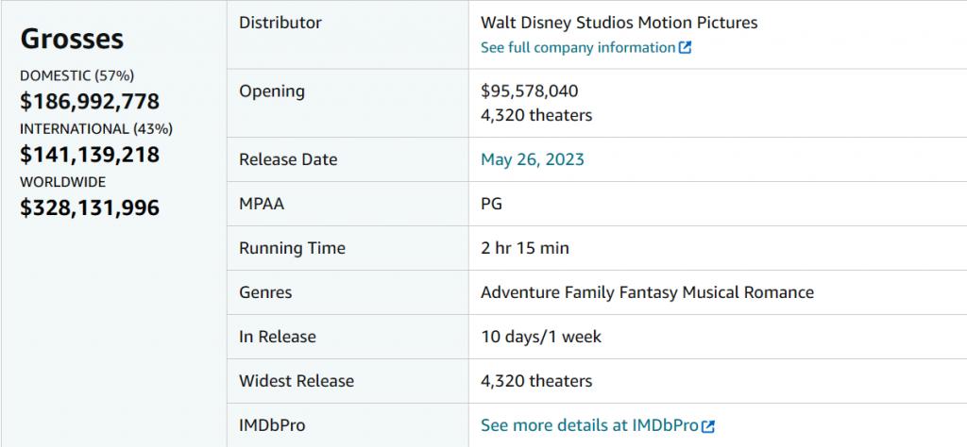Click the Grosses heading
This screenshot has height=447, width=967.
72,39
